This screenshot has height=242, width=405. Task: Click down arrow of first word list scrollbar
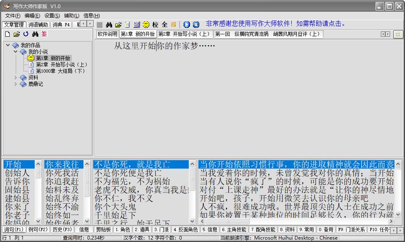[x=38, y=221]
